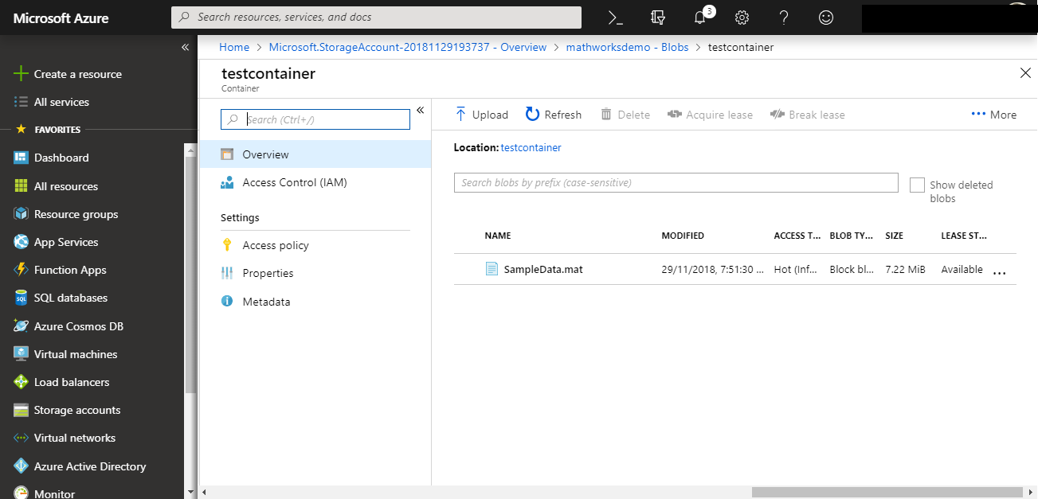Click the testcontainer location link
Screen dimensions: 1038x499
point(531,147)
